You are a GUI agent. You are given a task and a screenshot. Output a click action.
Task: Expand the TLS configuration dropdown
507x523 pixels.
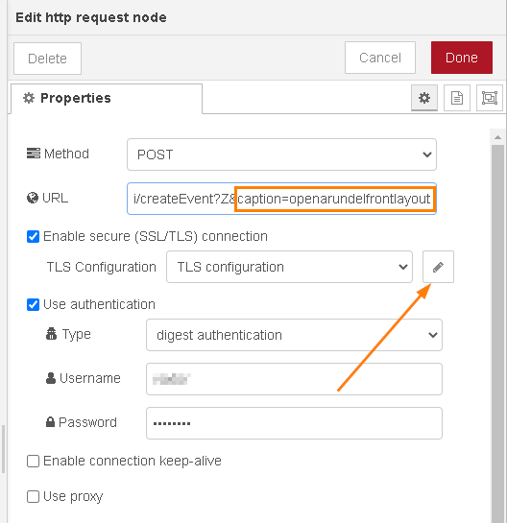(289, 267)
